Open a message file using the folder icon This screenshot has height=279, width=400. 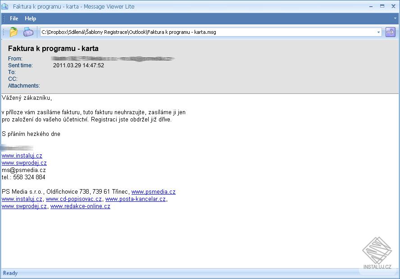pos(13,32)
